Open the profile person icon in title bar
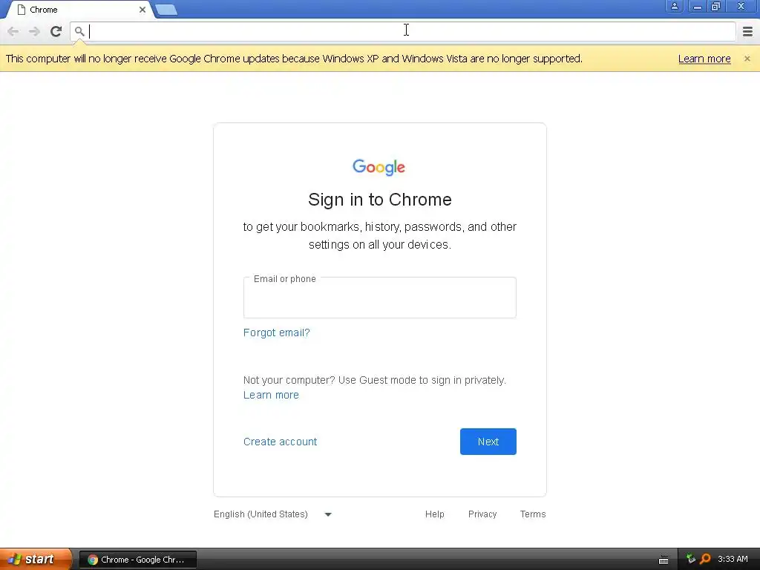This screenshot has height=570, width=760. [x=674, y=6]
